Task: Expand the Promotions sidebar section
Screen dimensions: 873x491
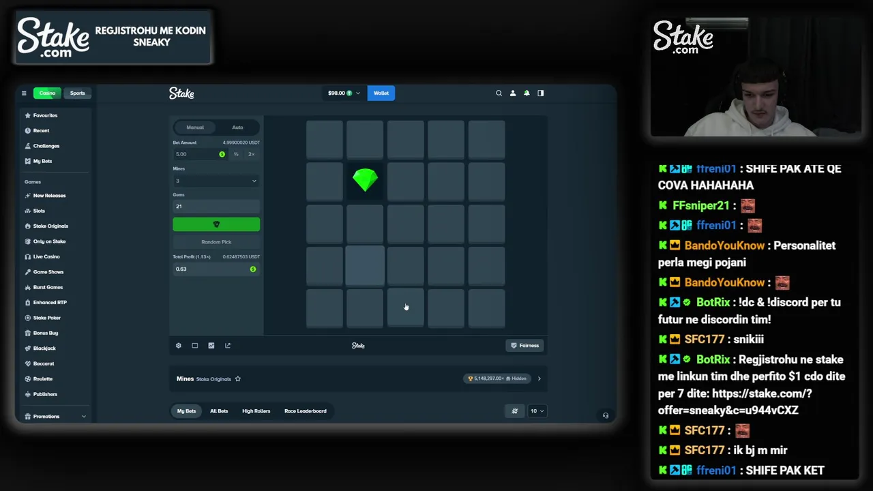Action: [x=55, y=417]
